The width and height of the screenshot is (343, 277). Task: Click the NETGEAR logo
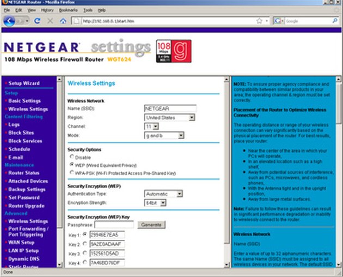[41, 47]
